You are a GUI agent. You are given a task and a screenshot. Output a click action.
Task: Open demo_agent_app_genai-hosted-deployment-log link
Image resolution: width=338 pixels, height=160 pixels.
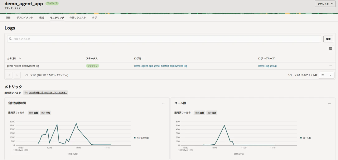pos(161,66)
